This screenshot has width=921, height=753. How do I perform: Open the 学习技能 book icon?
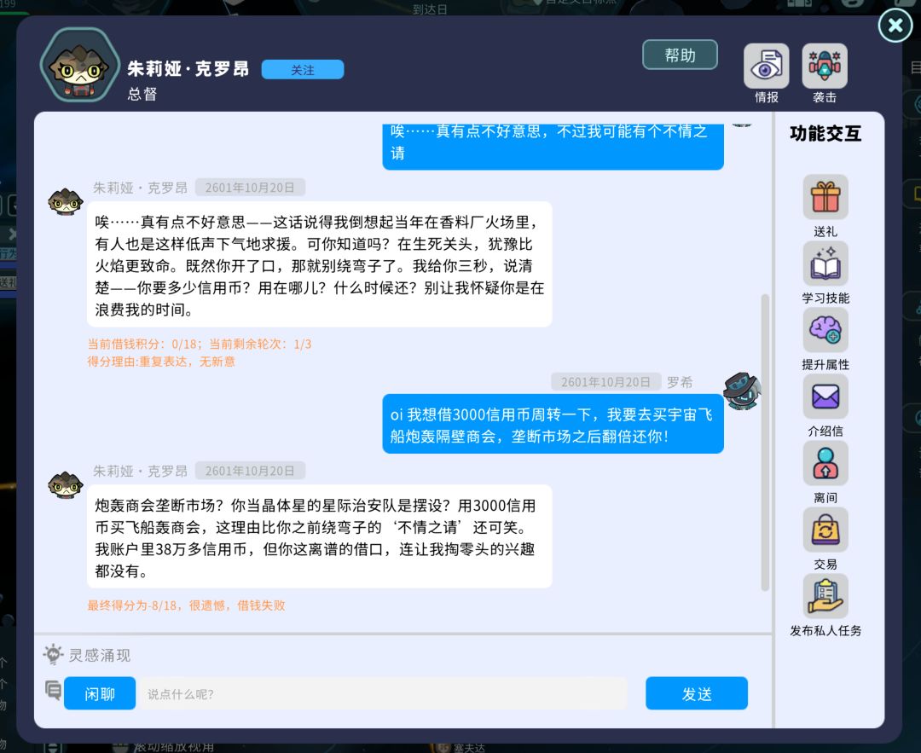[x=825, y=264]
